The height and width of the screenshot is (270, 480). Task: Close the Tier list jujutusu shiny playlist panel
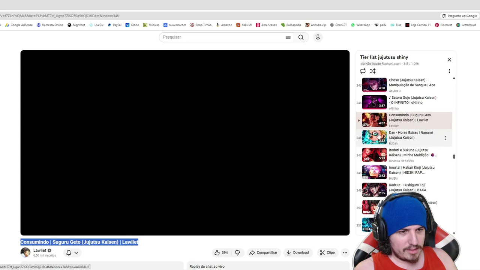click(x=449, y=60)
